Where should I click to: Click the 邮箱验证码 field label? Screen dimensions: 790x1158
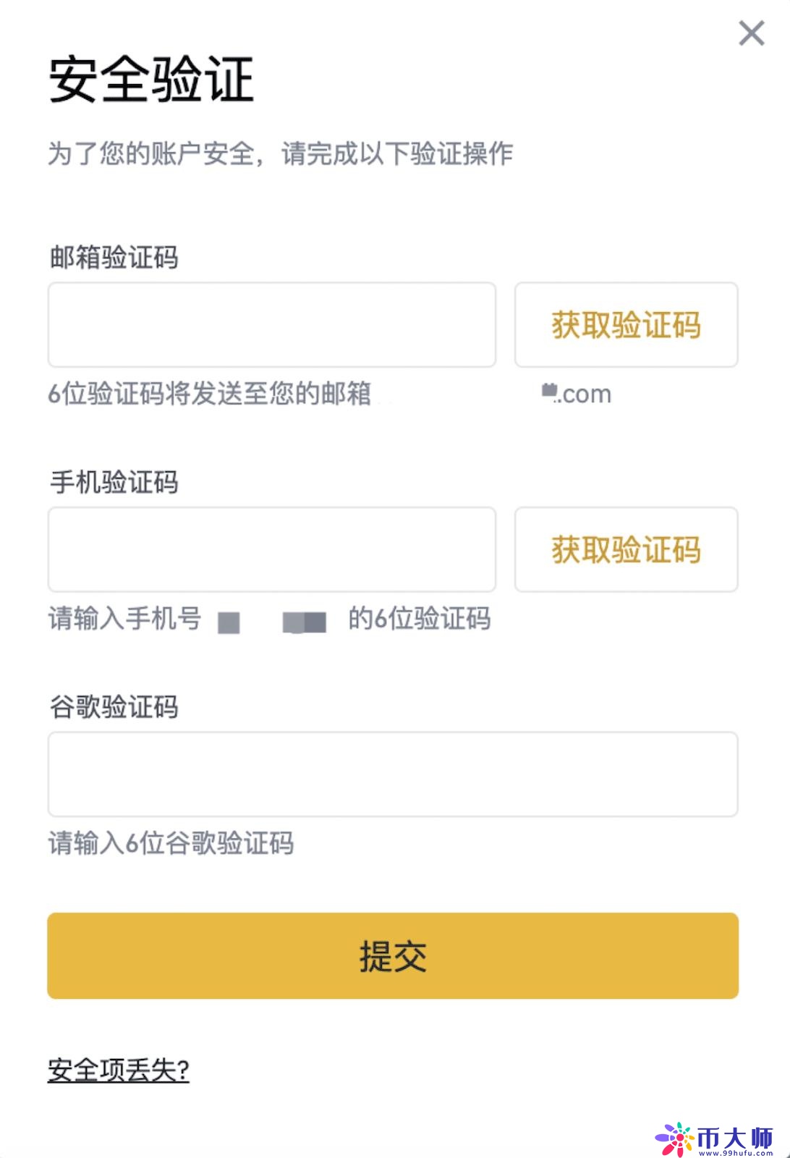[114, 257]
